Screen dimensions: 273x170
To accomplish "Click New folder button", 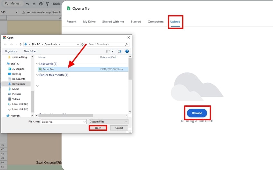I will point(30,51).
